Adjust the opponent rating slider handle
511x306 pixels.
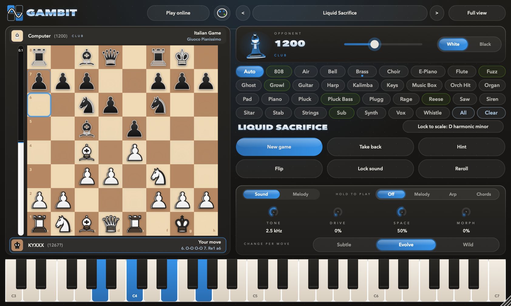374,44
